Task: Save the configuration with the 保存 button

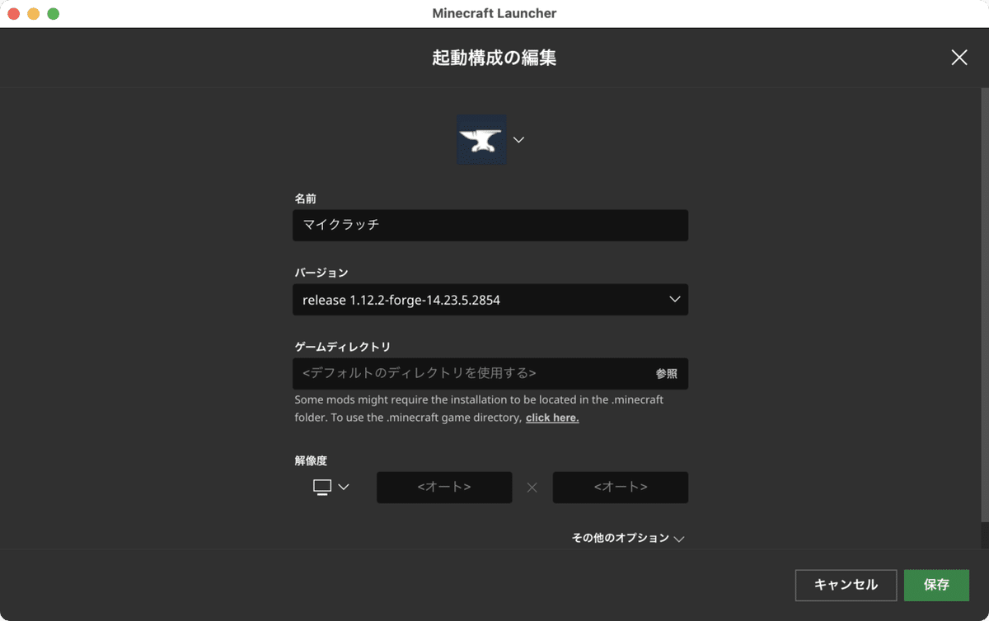Action: point(935,585)
